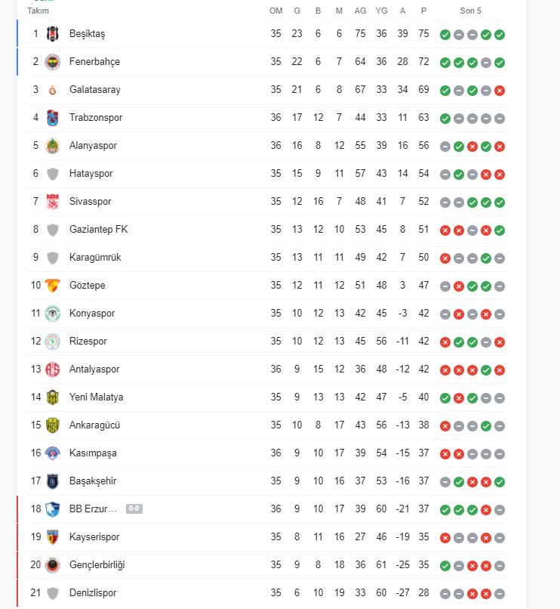The image size is (560, 609).
Task: Click the Takım column header
Action: coord(38,11)
